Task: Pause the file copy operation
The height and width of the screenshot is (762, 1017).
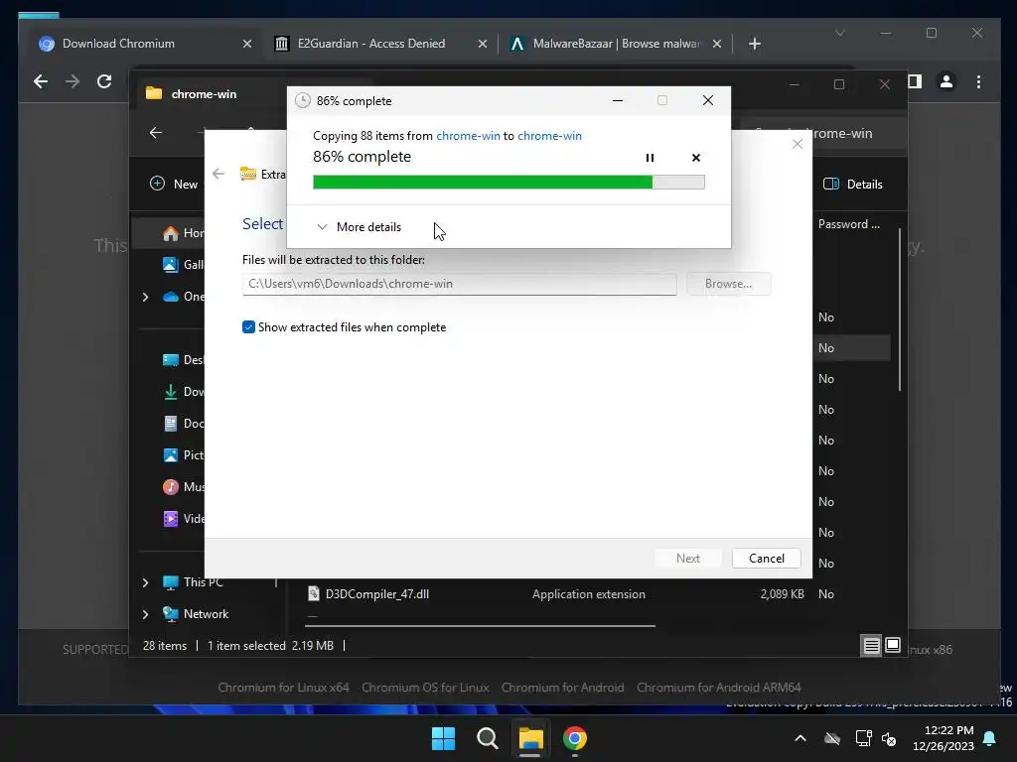Action: (650, 158)
